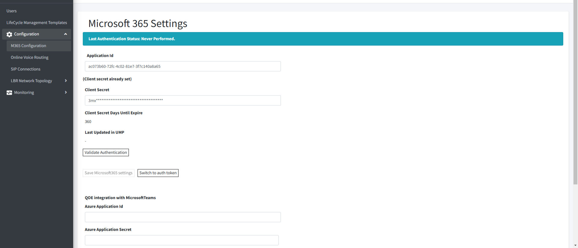Image resolution: width=578 pixels, height=248 pixels.
Task: Click the Monitoring heartbeat icon
Action: pos(9,93)
